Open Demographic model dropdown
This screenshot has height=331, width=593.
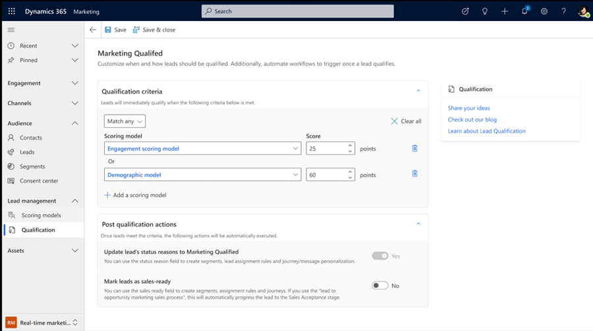click(x=203, y=174)
